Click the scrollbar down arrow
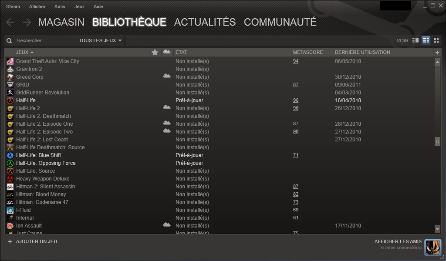446x261 pixels. (x=437, y=229)
